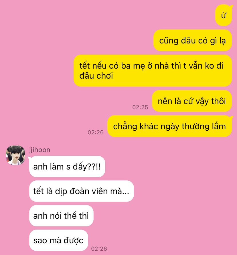Select the long "tết nếu có ba mẹ" bubble

point(153,71)
